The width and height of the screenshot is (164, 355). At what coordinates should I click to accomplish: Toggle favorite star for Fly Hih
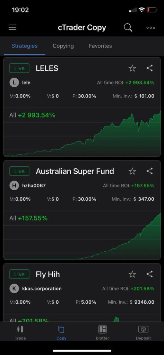[x=132, y=275]
